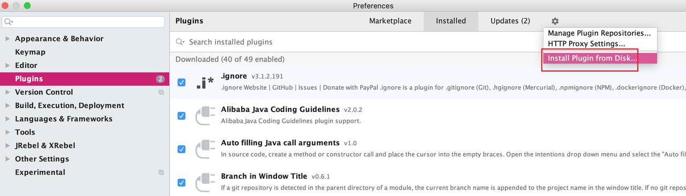The height and width of the screenshot is (196, 686).
Task: Uncheck Alibaba Java Coding Guidelines plugin
Action: point(181,116)
